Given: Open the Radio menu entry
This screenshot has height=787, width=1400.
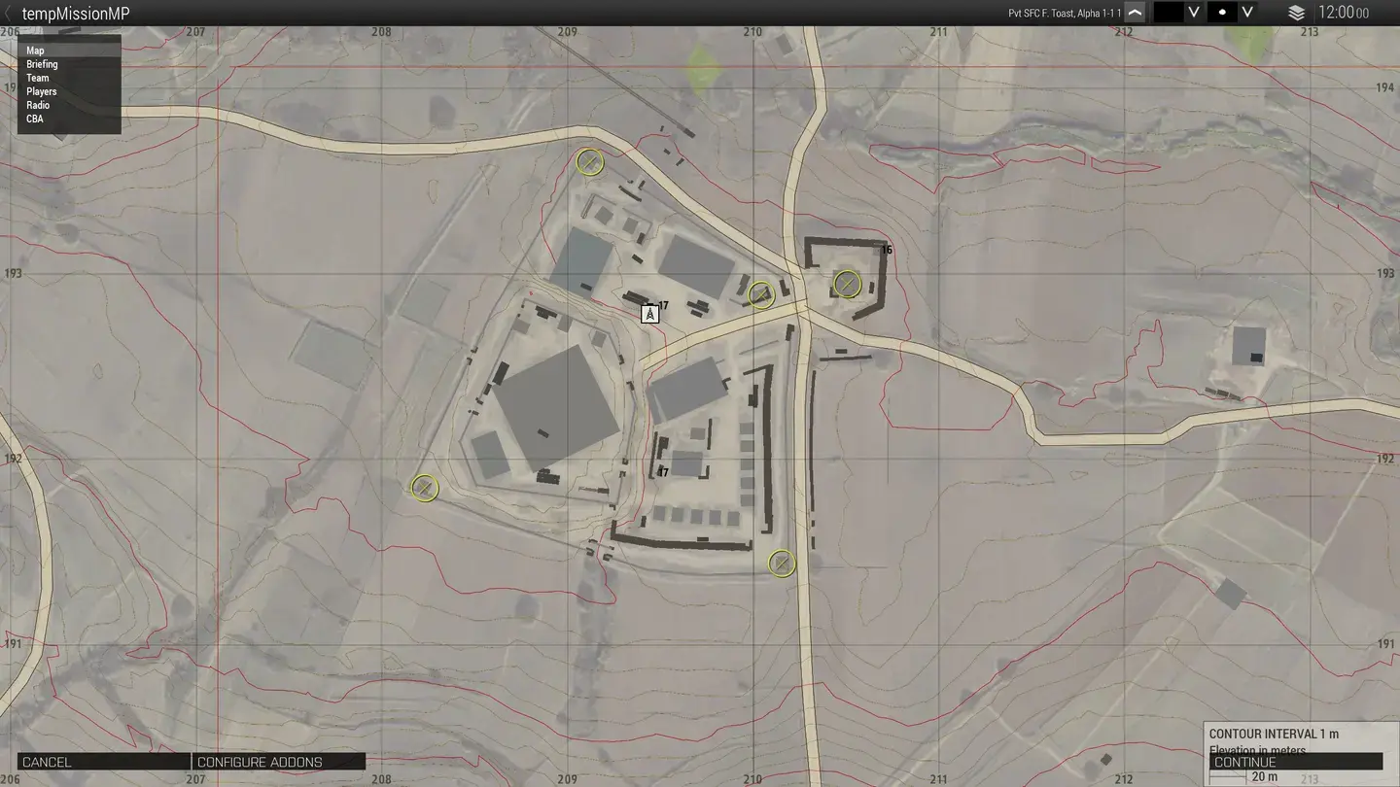Looking at the screenshot, I should pyautogui.click(x=38, y=104).
